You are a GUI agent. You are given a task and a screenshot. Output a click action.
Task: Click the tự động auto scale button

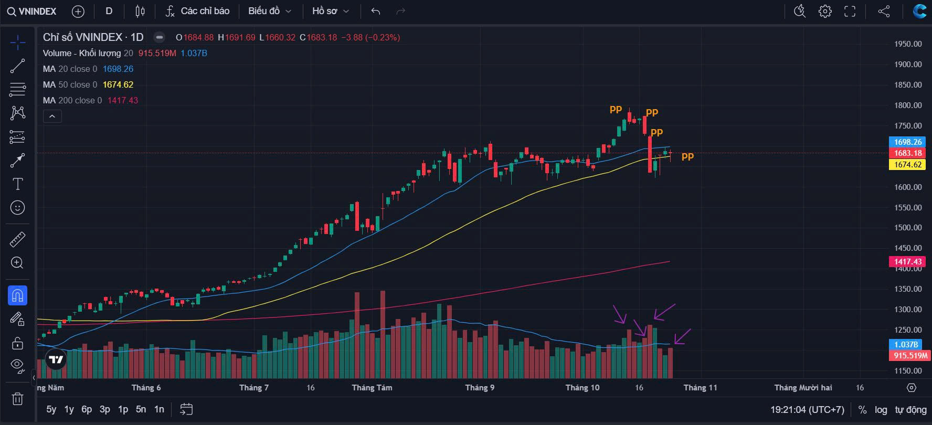[910, 410]
